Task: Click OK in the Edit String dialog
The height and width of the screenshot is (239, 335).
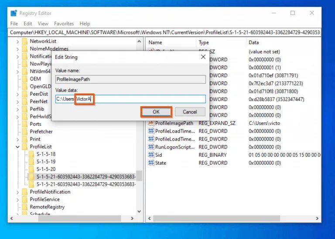Action: pos(156,112)
